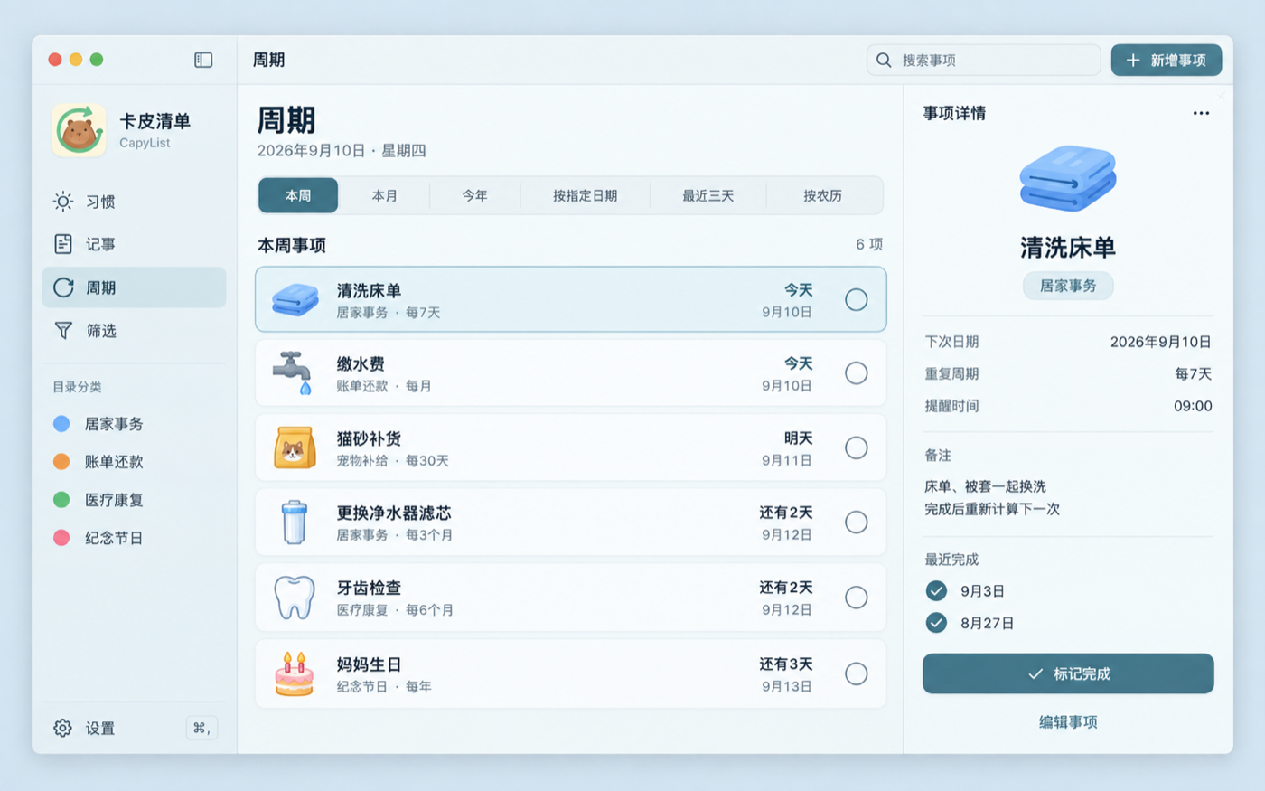Click the folded sheets icon on 清洗床单 row
1265x791 pixels.
(295, 299)
